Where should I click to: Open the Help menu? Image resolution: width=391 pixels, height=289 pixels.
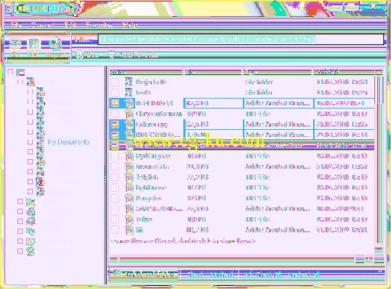(130, 24)
